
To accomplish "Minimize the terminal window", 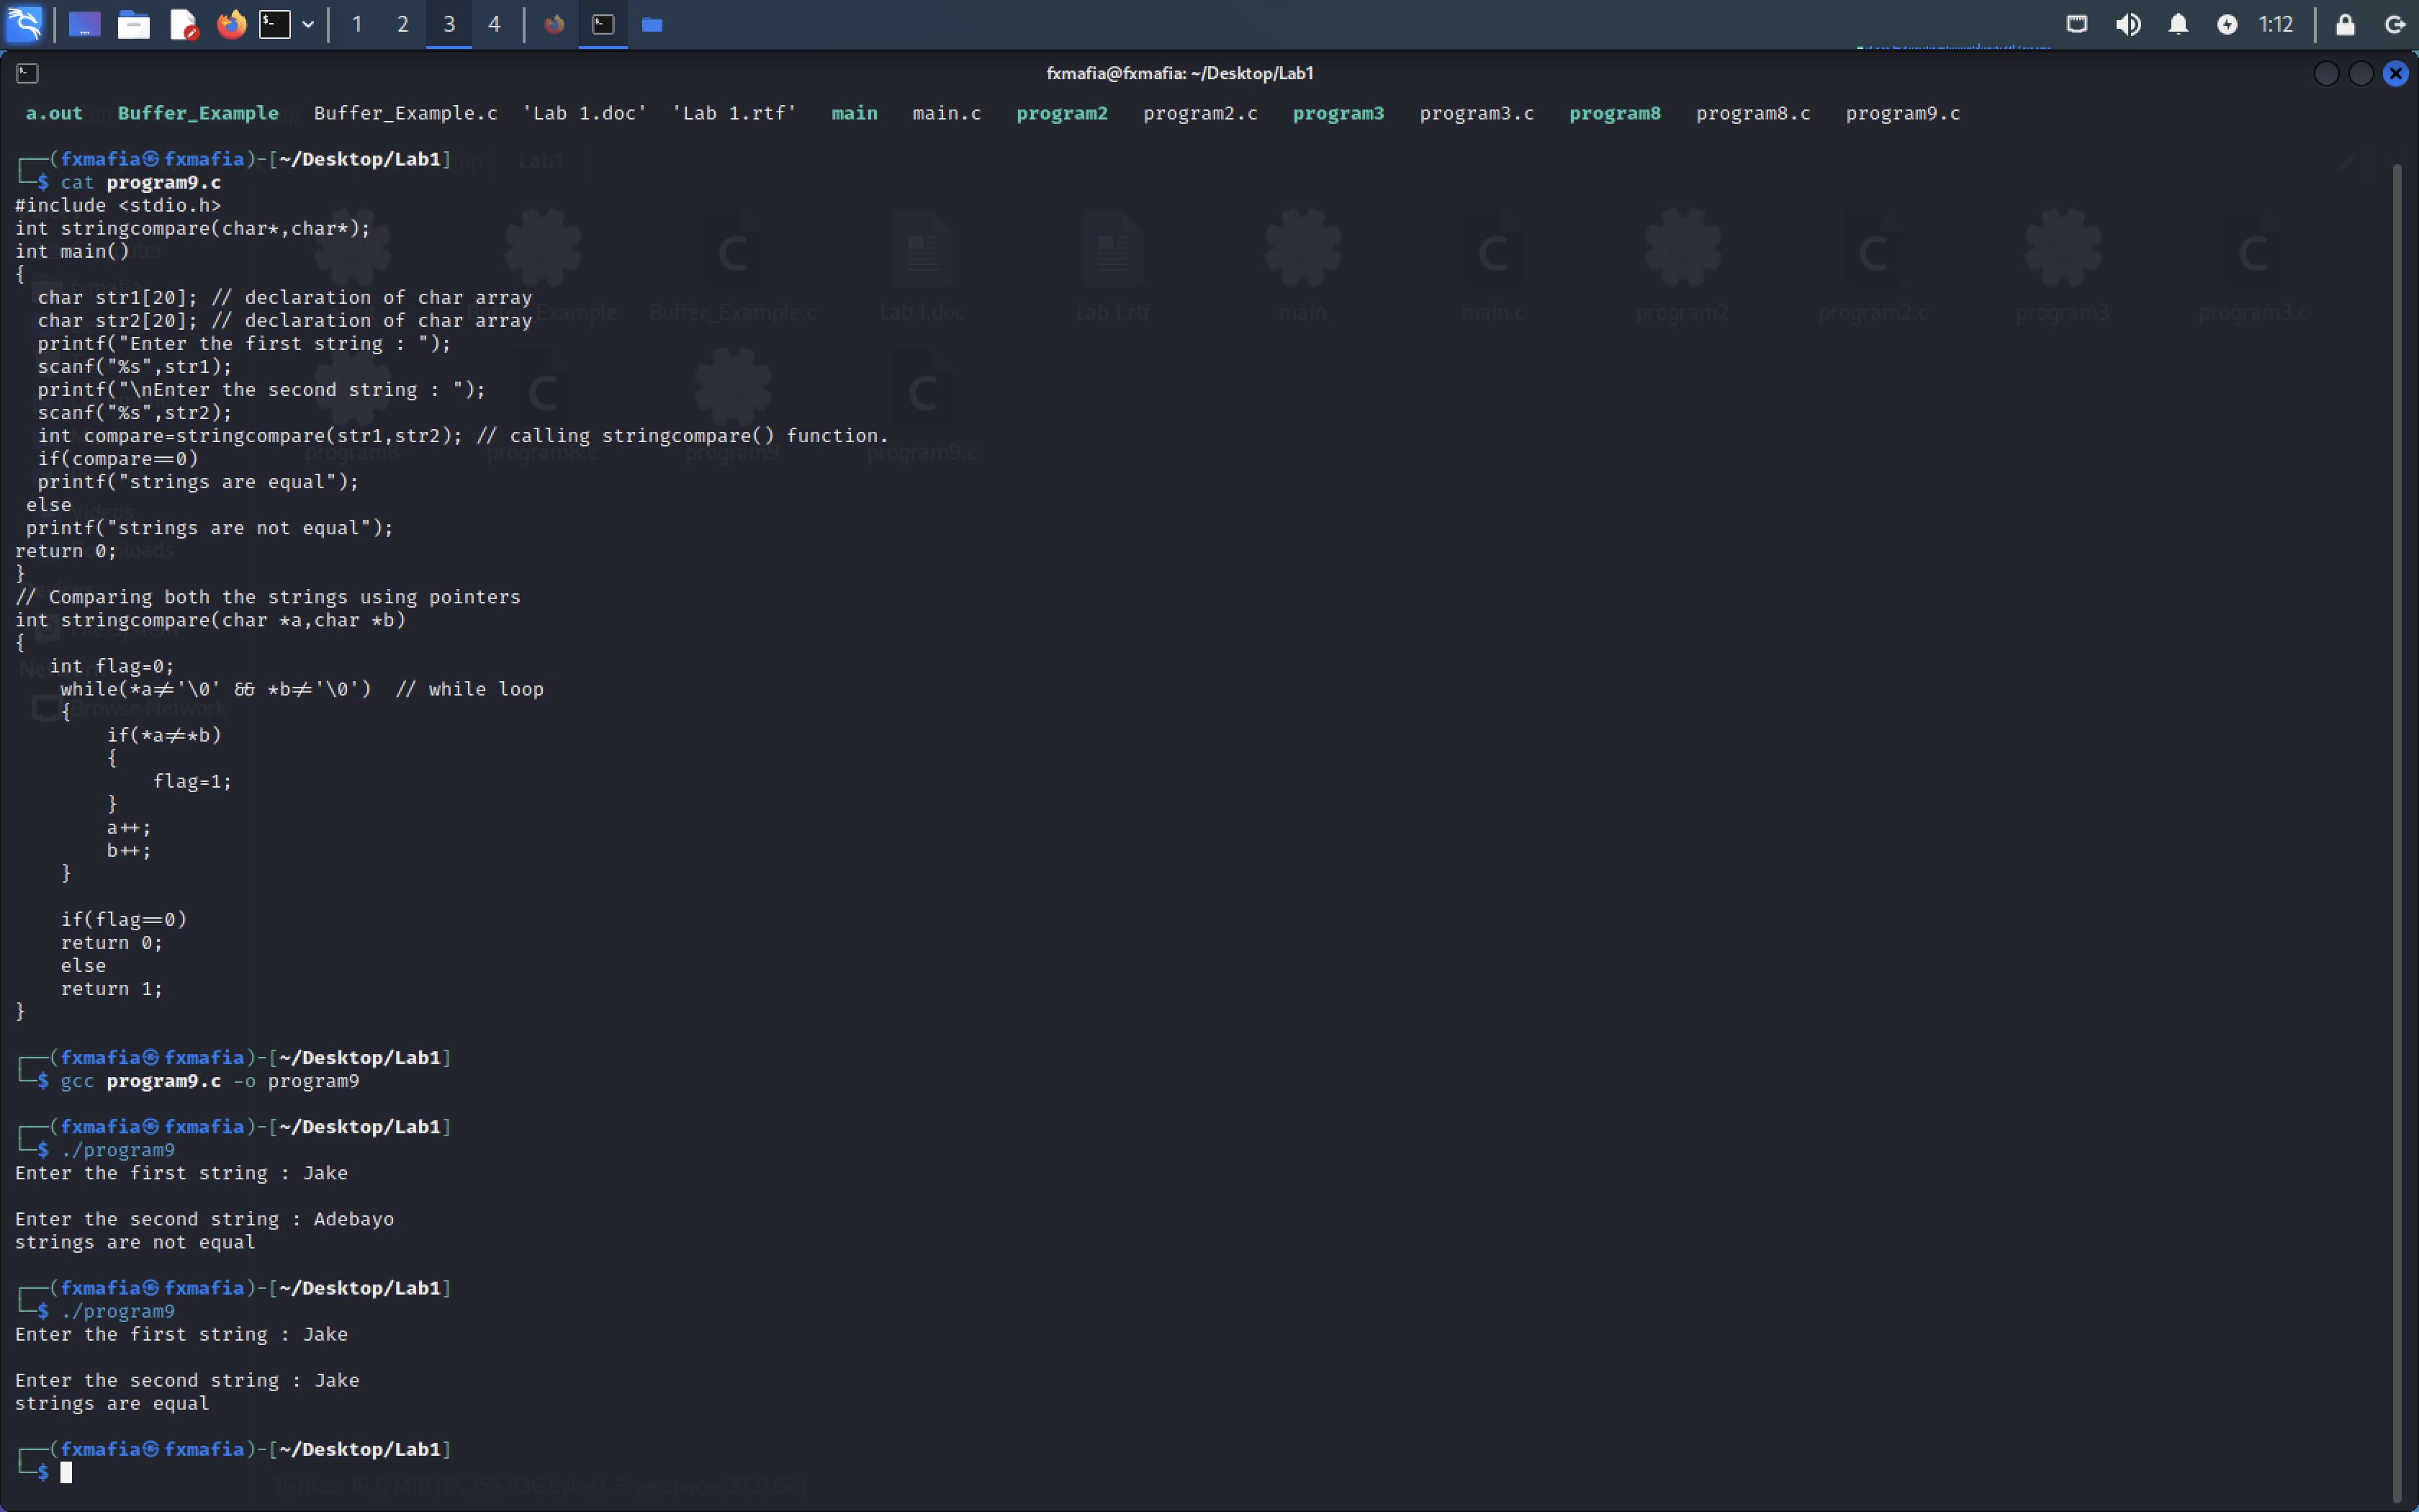I will click(2327, 73).
